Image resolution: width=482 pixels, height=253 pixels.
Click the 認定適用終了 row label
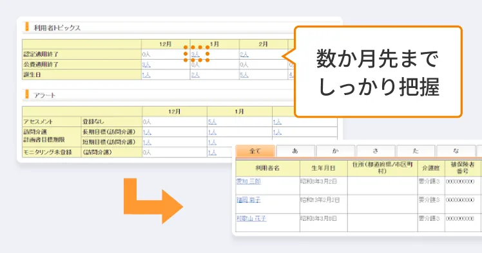click(41, 55)
